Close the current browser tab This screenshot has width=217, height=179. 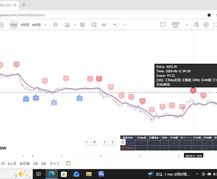coord(15,5)
